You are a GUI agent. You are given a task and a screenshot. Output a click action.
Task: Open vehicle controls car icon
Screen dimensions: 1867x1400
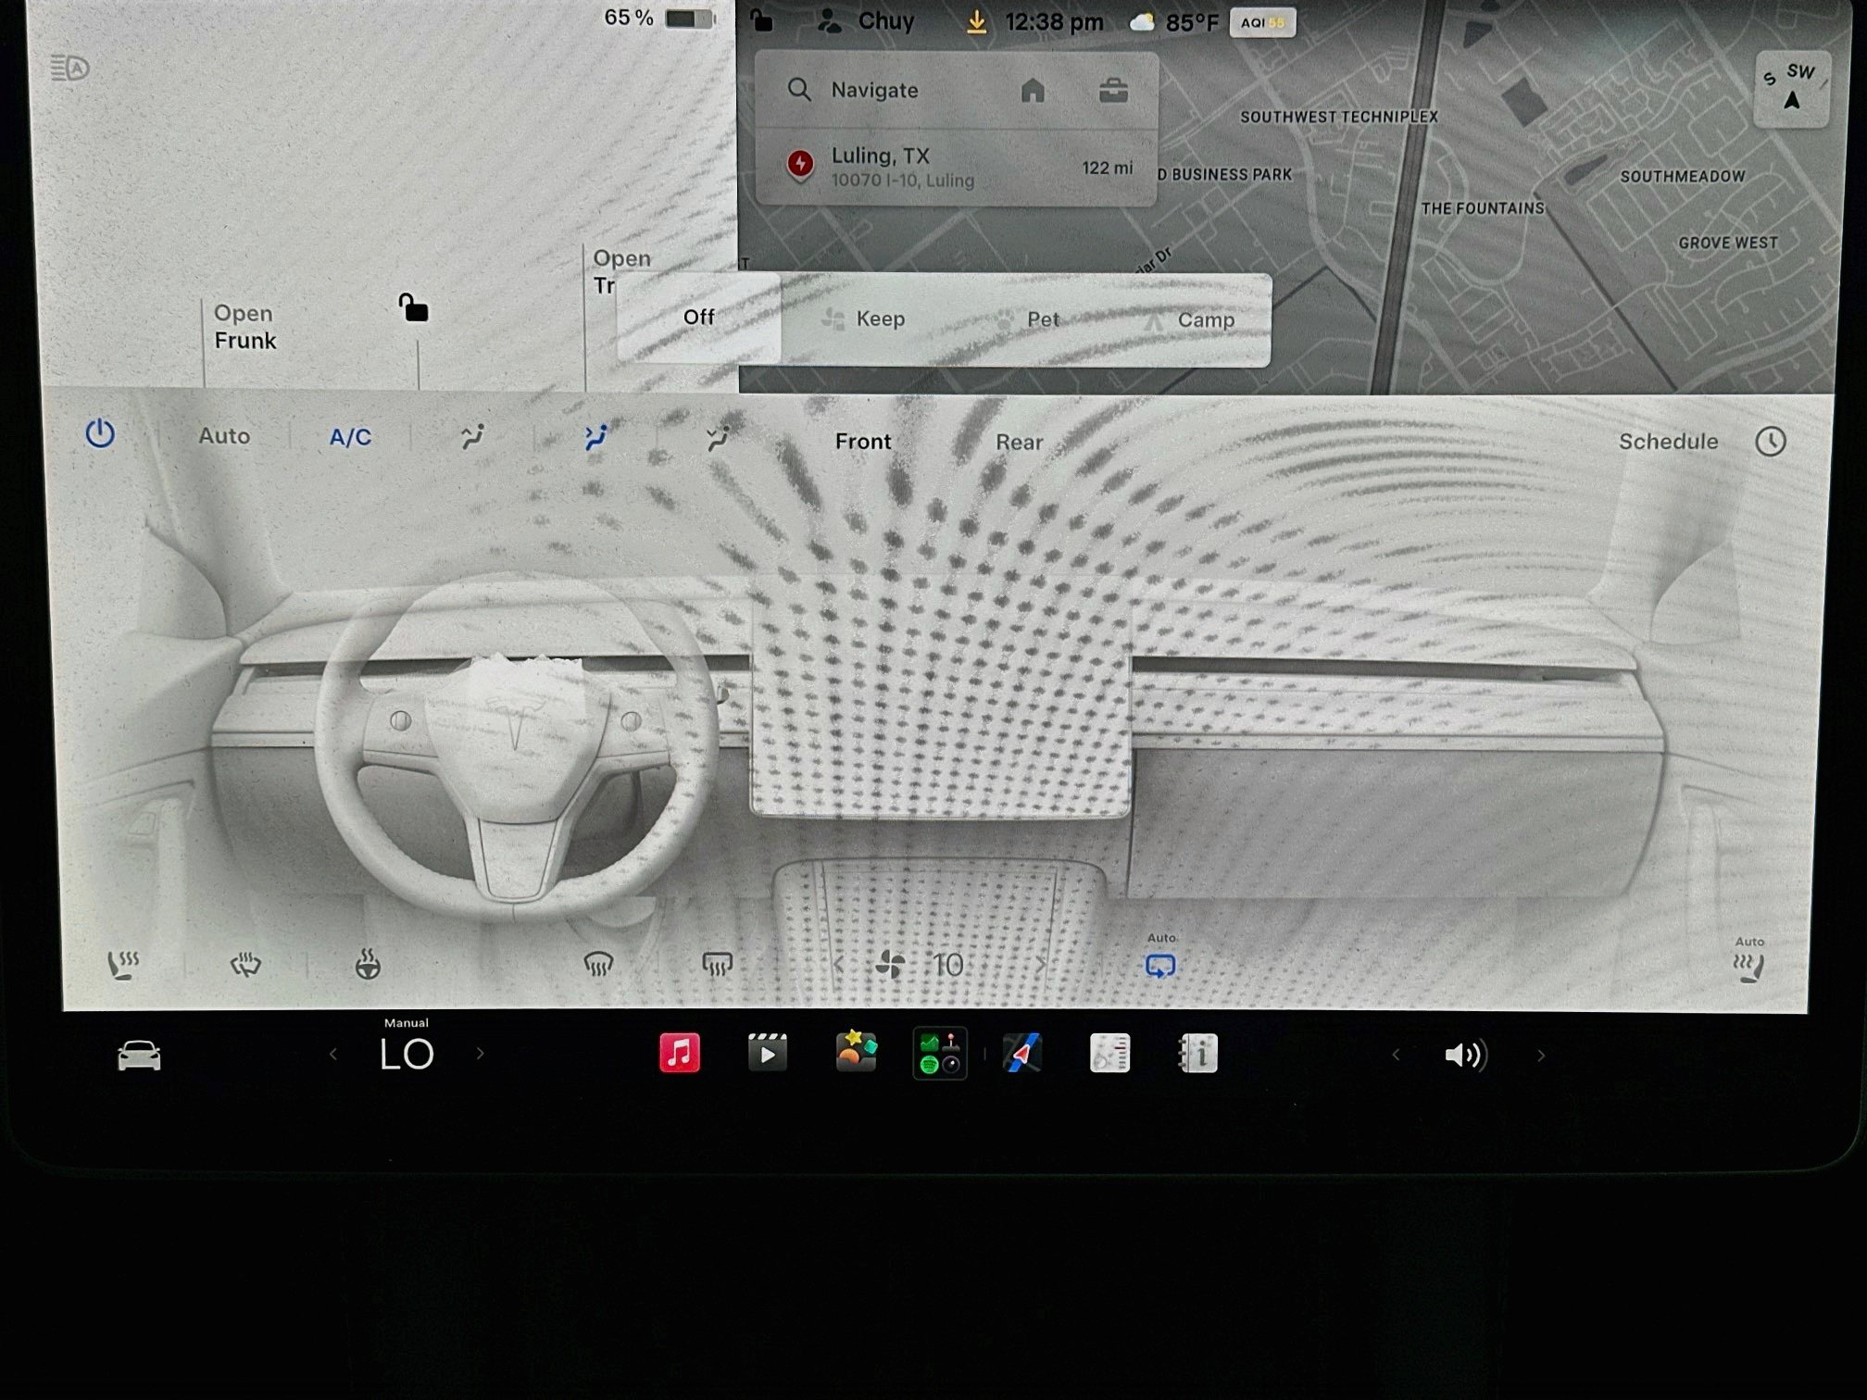point(139,1055)
